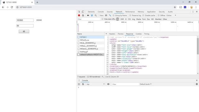The width and height of the screenshot is (199, 112).
Task: Select the loading.gif request
Action: coord(90,52)
